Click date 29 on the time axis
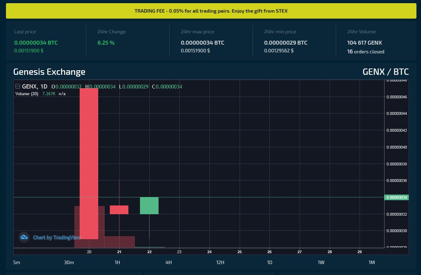 (360, 252)
